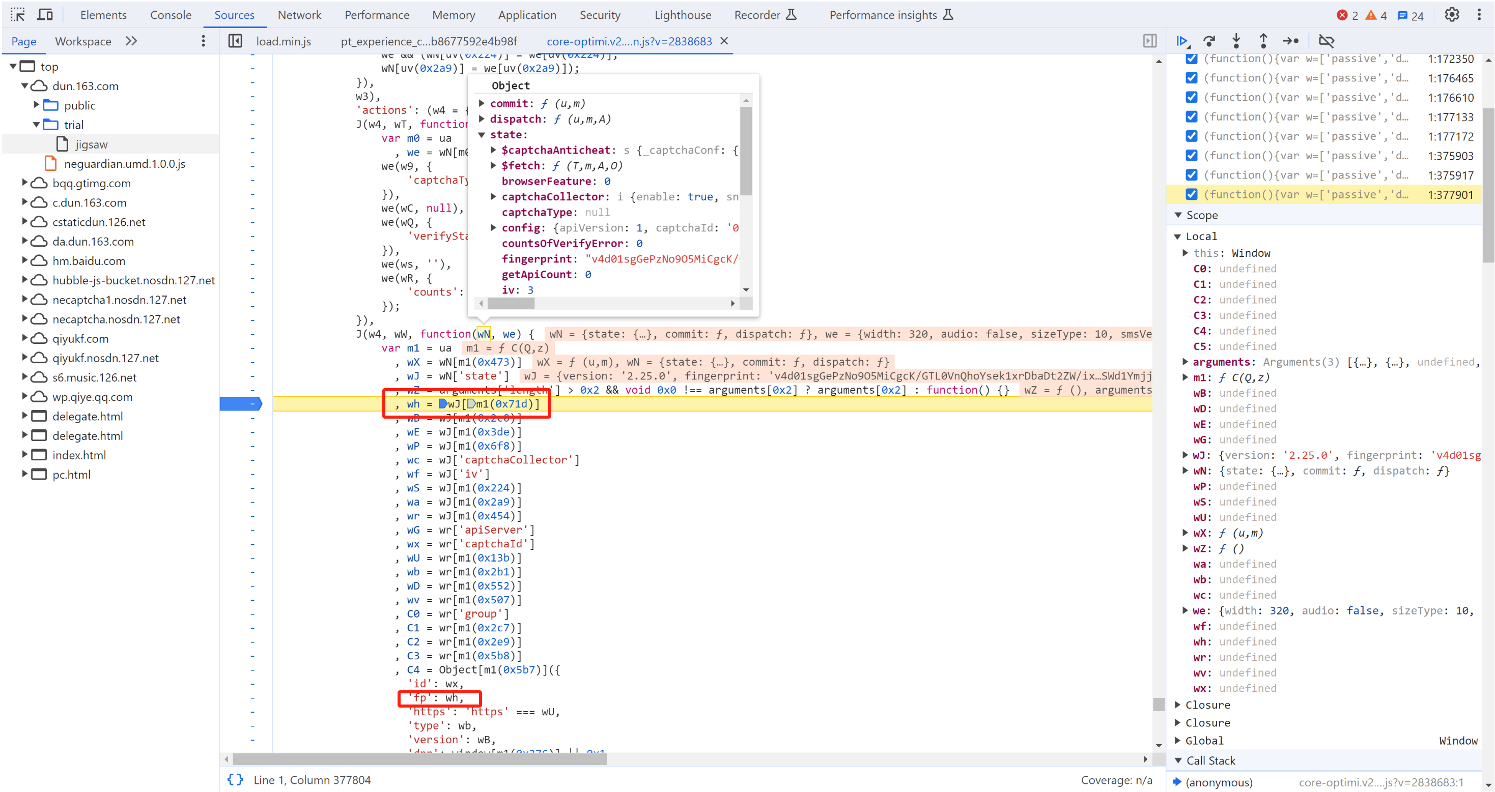Click the resume script execution icon
Viewport: 1495px width, 792px height.
tap(1183, 41)
